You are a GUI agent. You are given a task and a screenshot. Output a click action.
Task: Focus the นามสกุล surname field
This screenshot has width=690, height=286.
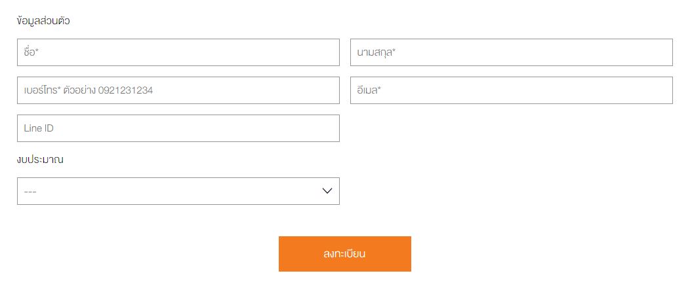(x=511, y=52)
